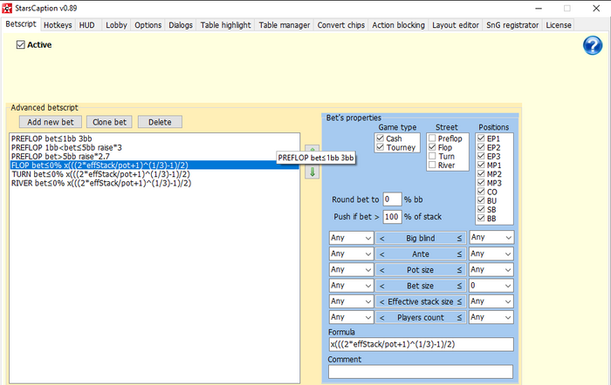Click the move bet down green arrow
The height and width of the screenshot is (385, 611).
[x=312, y=172]
